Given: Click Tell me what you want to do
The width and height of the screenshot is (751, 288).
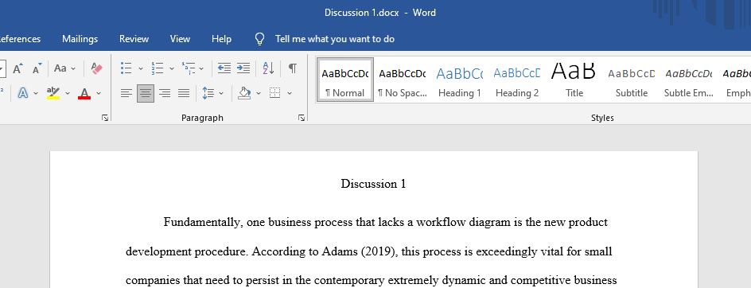Looking at the screenshot, I should click(335, 39).
